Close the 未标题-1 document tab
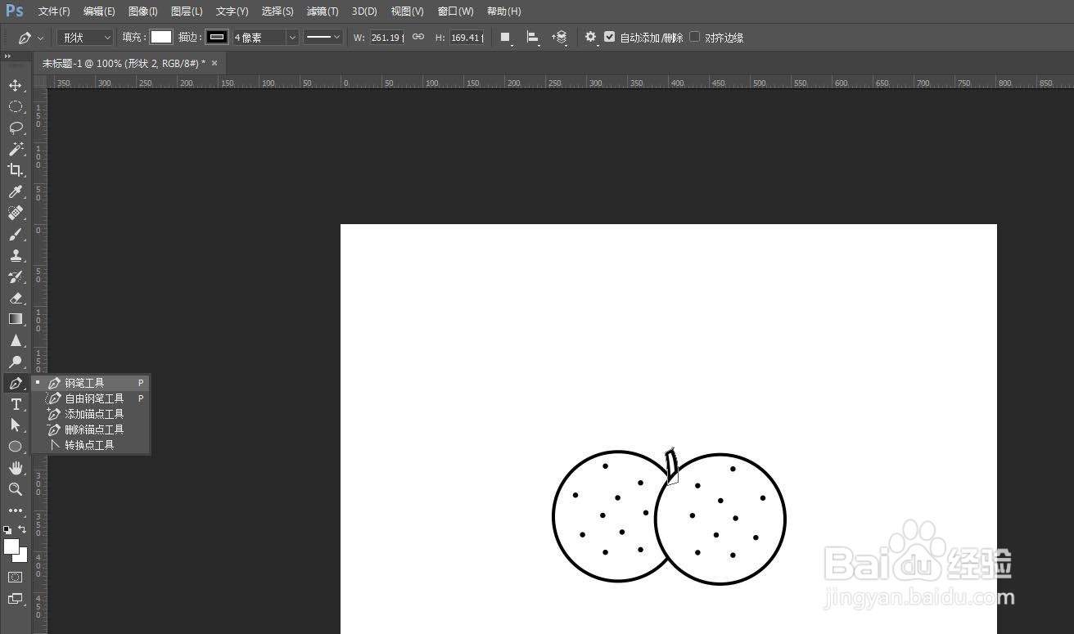The height and width of the screenshot is (634, 1074). click(x=214, y=63)
